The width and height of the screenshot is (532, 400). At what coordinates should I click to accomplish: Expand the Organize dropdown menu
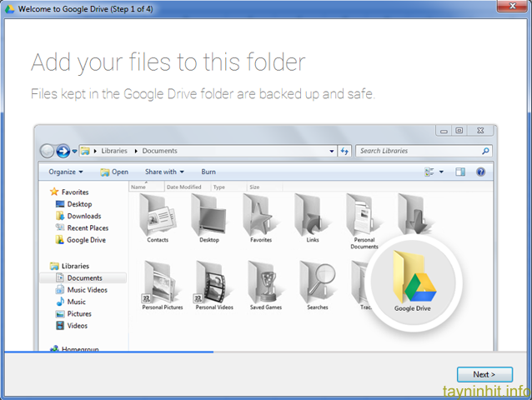tap(66, 172)
